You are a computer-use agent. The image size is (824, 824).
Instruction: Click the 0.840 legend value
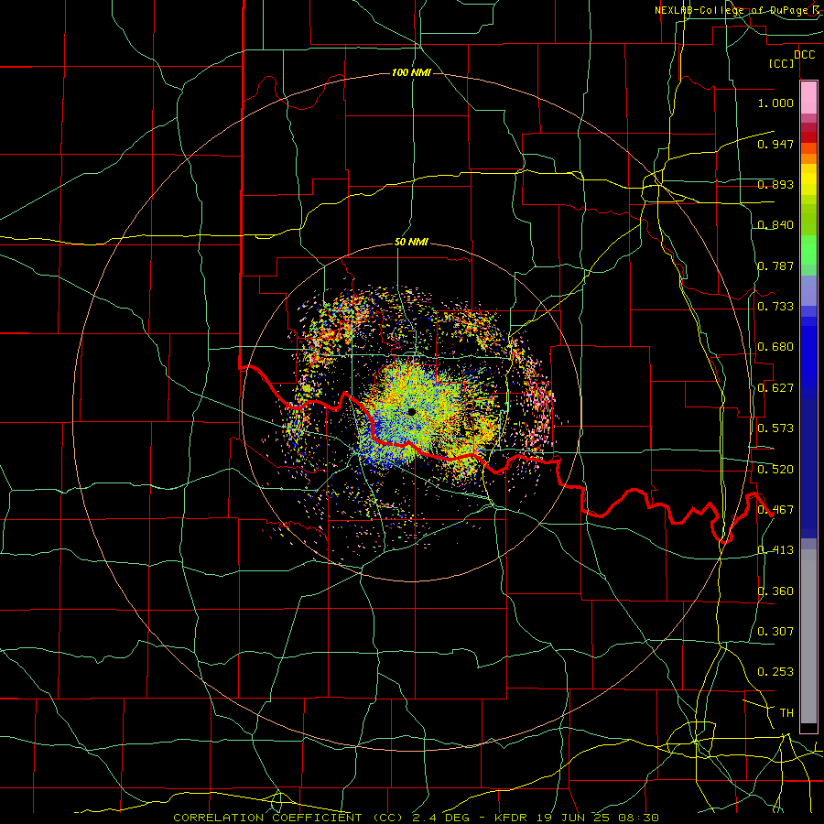(x=775, y=225)
